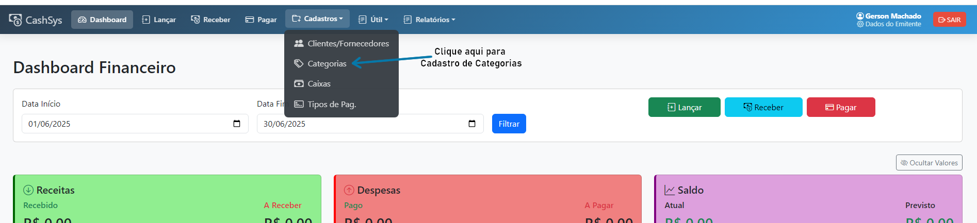Screen dimensions: 977x223
Task: Click the Data Fim date field
Action: (370, 124)
